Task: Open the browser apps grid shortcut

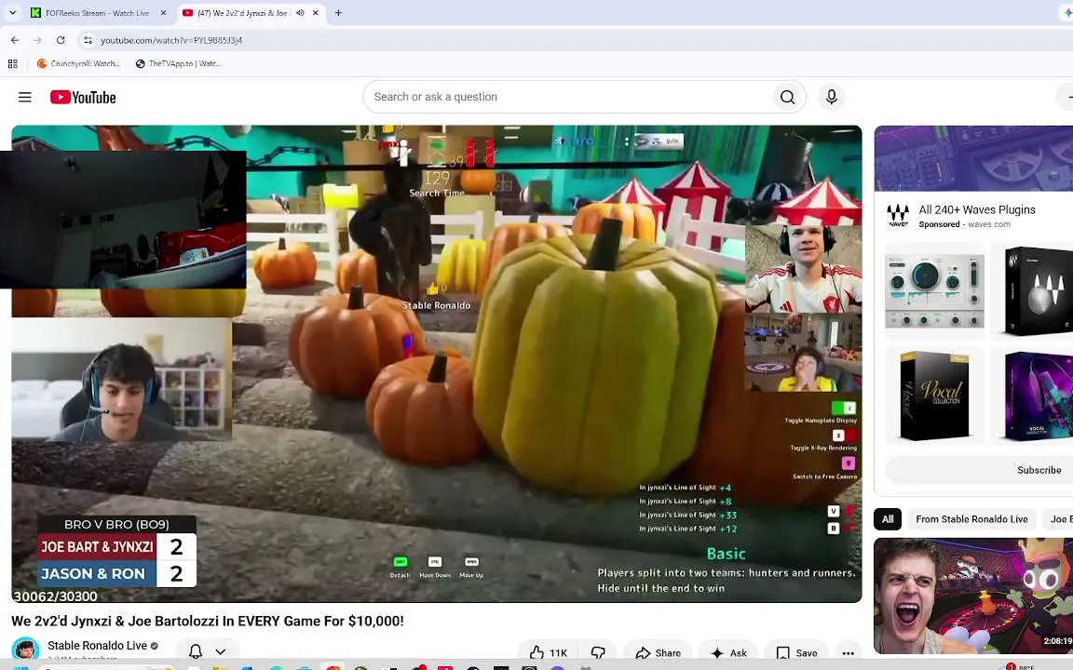Action: click(x=12, y=63)
